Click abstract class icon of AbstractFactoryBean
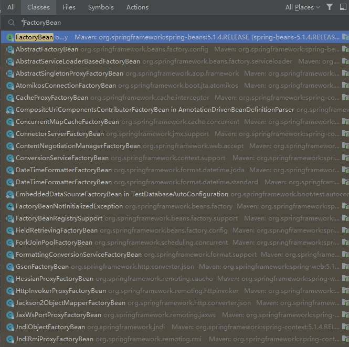Viewport: 349px width, 347px height. [10, 49]
